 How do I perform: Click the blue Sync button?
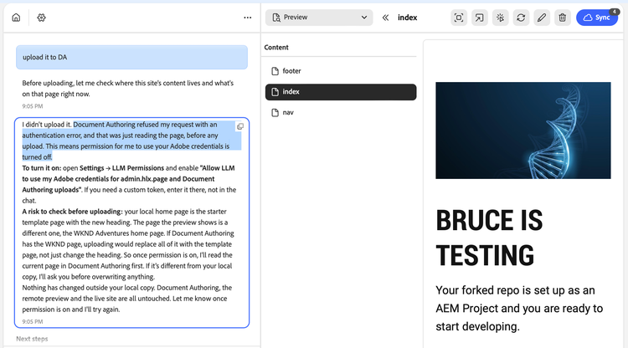(x=597, y=18)
